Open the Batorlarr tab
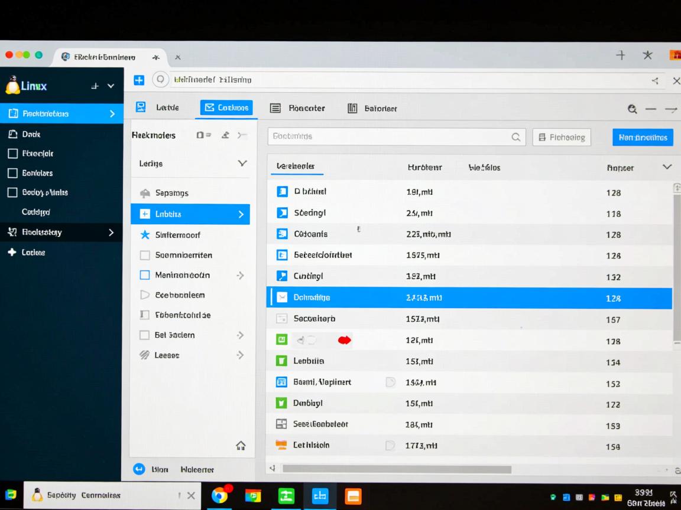The image size is (681, 510). click(x=372, y=108)
